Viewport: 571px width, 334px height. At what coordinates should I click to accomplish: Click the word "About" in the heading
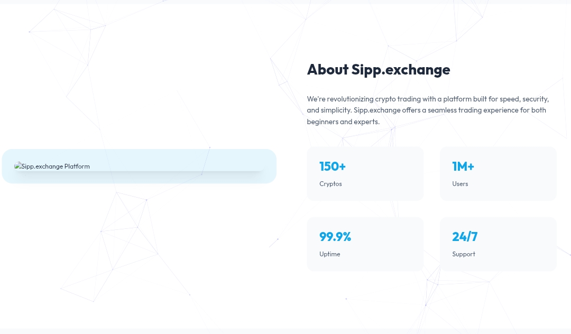(328, 70)
